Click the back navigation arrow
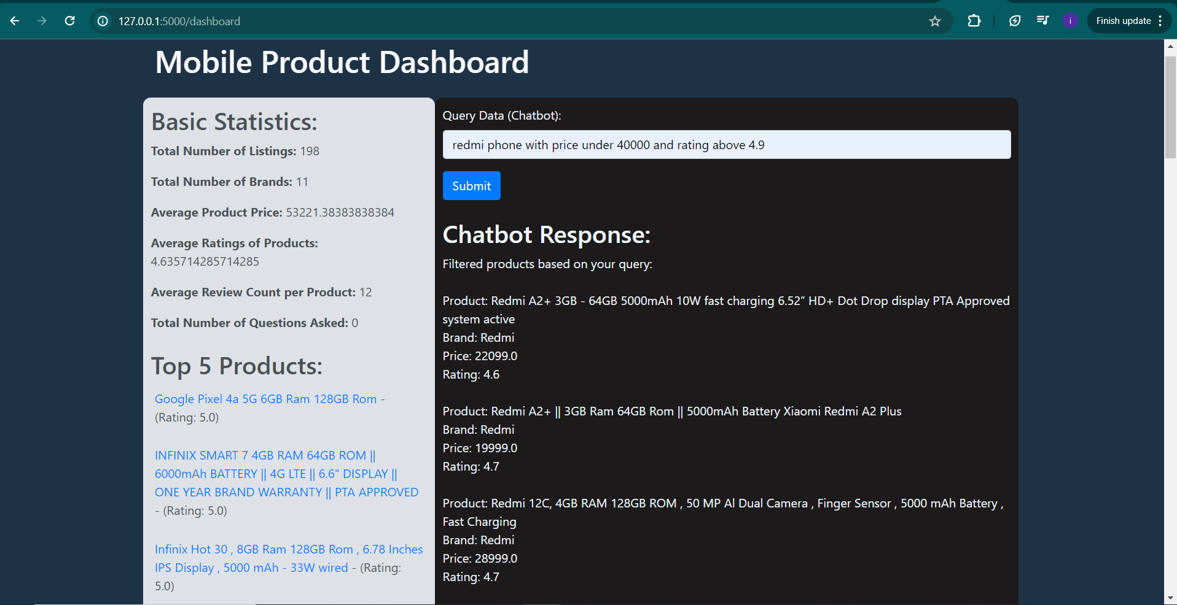 [x=15, y=20]
